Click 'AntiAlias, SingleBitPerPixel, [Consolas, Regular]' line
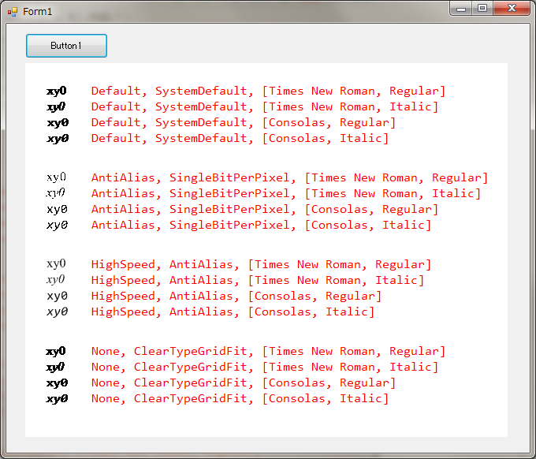The image size is (536, 459). (x=265, y=209)
